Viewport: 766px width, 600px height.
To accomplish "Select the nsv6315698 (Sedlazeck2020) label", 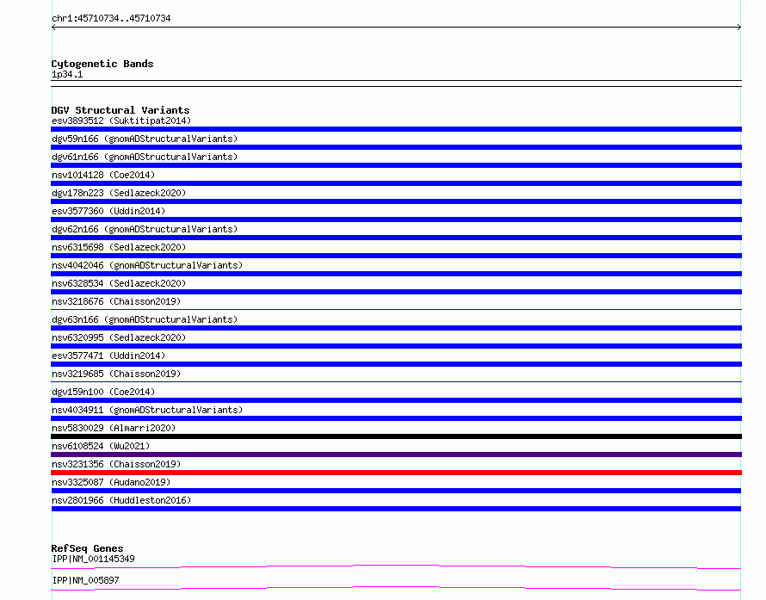I will click(x=119, y=247).
